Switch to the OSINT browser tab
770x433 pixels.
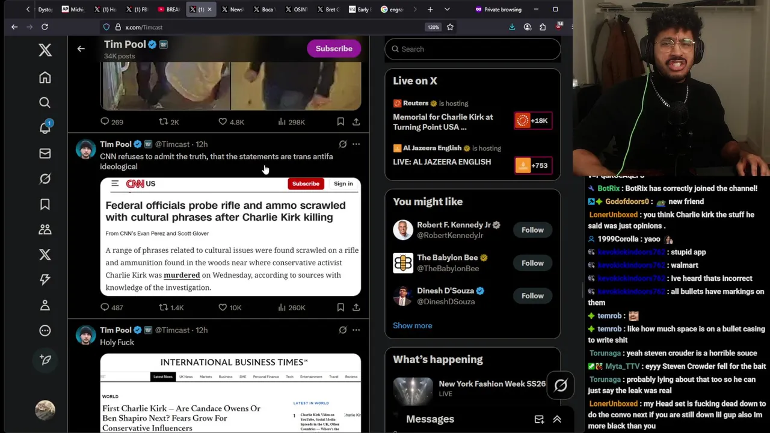[296, 10]
